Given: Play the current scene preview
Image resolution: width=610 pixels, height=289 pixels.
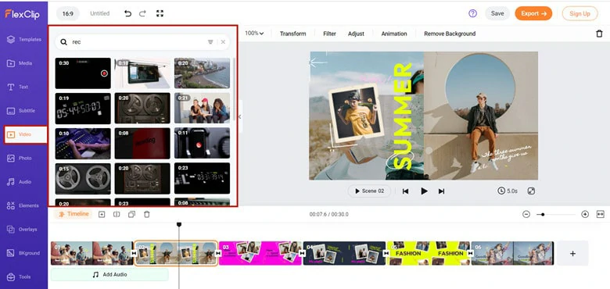Looking at the screenshot, I should click(x=424, y=191).
